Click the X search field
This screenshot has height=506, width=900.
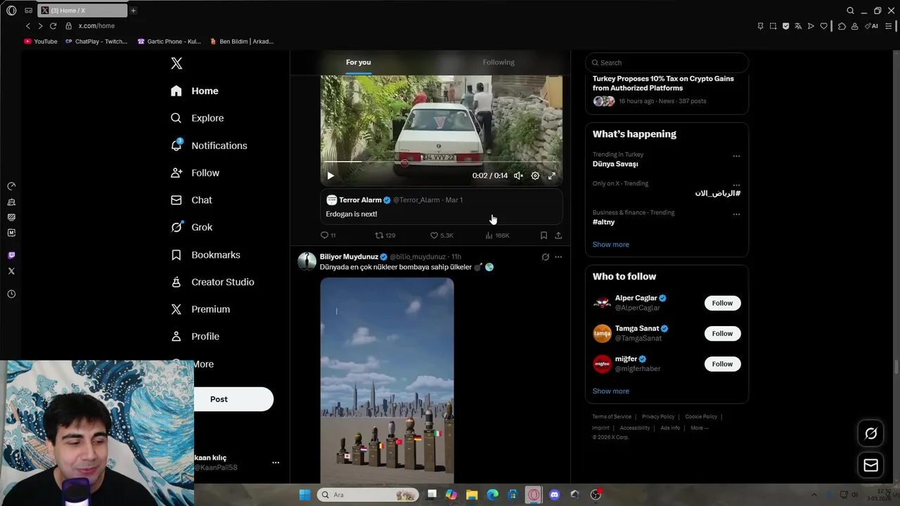pyautogui.click(x=667, y=63)
